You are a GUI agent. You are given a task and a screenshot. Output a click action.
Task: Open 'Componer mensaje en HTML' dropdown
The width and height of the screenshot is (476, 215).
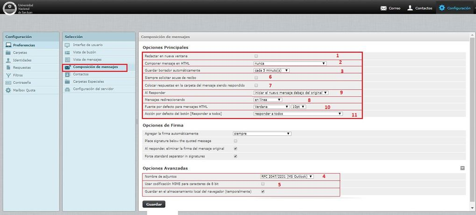(x=290, y=63)
